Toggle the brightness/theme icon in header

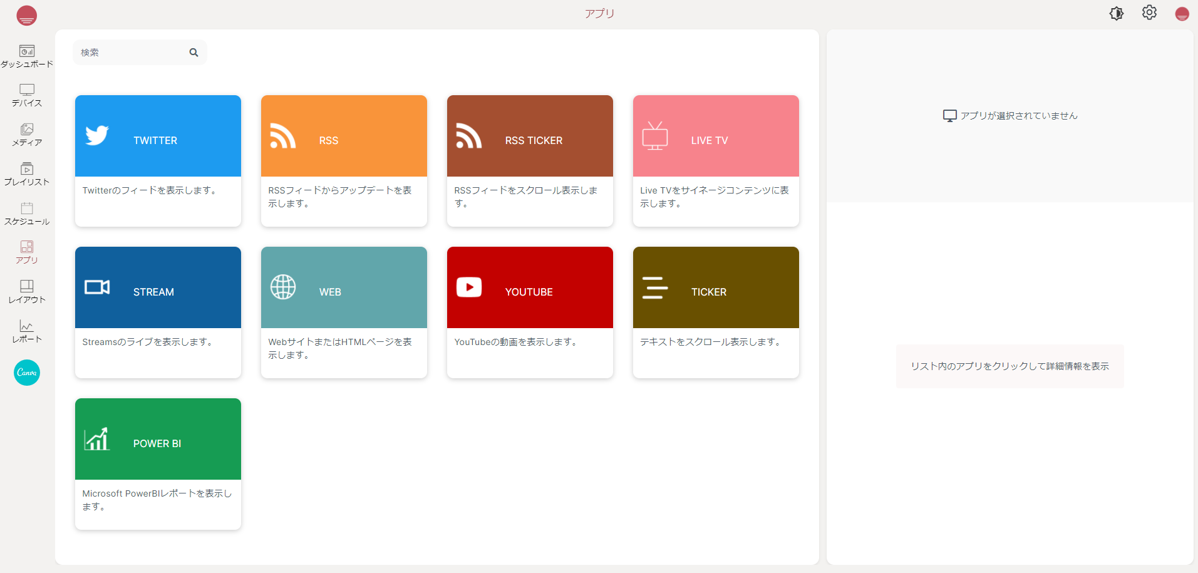(x=1117, y=13)
